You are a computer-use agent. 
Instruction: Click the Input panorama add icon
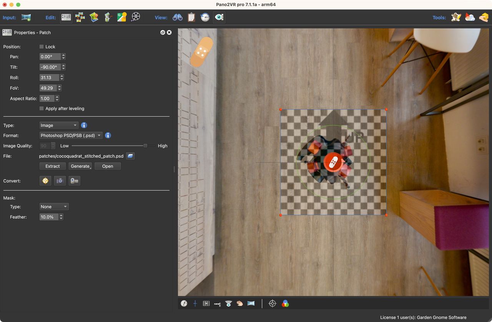[26, 17]
